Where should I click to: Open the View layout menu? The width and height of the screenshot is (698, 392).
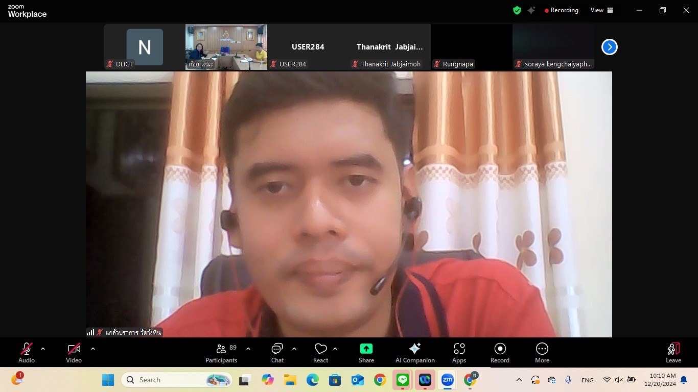pos(601,10)
